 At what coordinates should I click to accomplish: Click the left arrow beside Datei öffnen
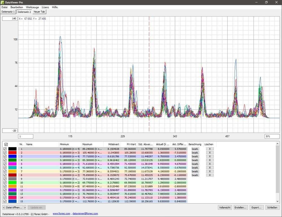4,207
